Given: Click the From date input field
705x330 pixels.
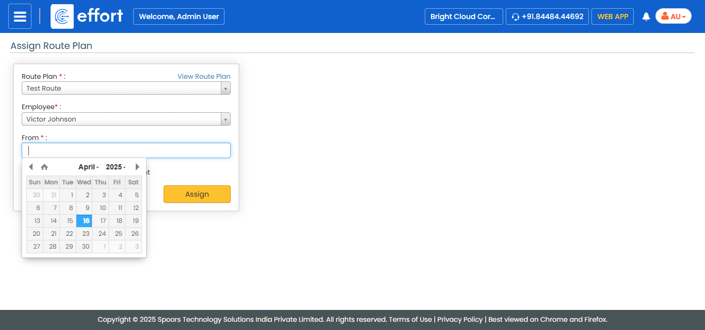Looking at the screenshot, I should tap(126, 150).
